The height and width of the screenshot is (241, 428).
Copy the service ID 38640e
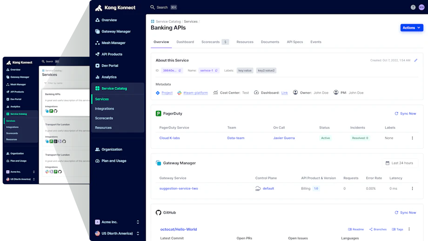pos(180,70)
